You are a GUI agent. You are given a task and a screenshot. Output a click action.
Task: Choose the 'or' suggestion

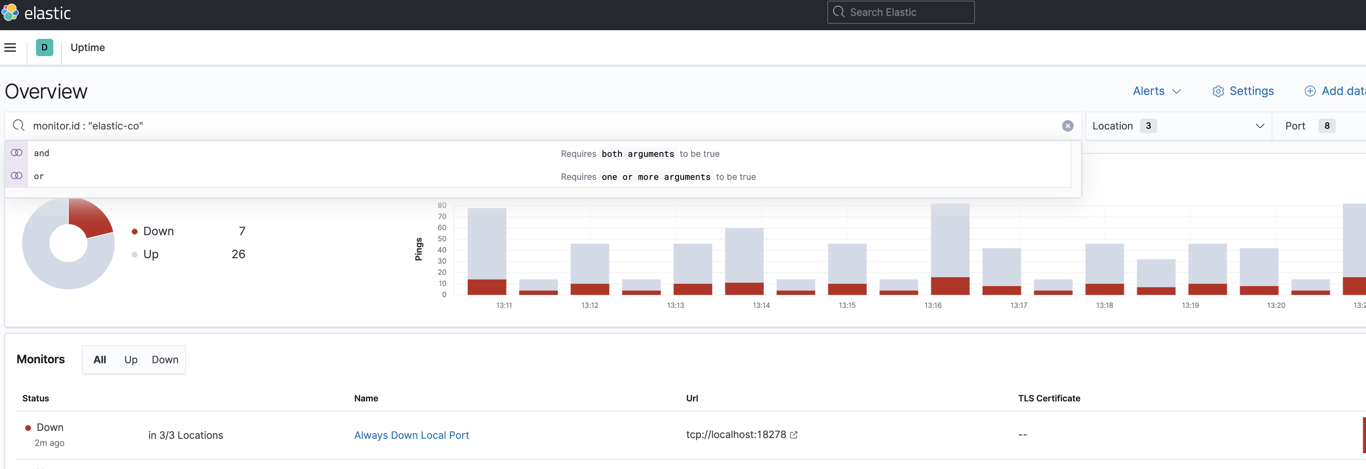click(39, 177)
